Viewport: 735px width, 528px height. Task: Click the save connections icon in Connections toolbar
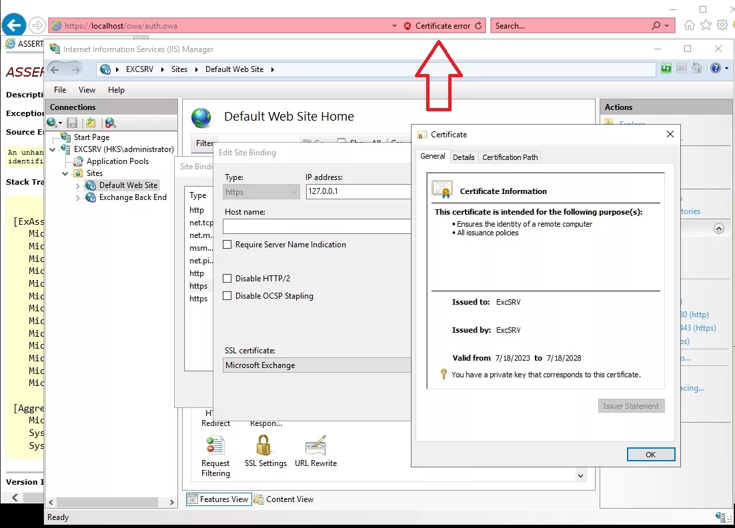click(72, 123)
